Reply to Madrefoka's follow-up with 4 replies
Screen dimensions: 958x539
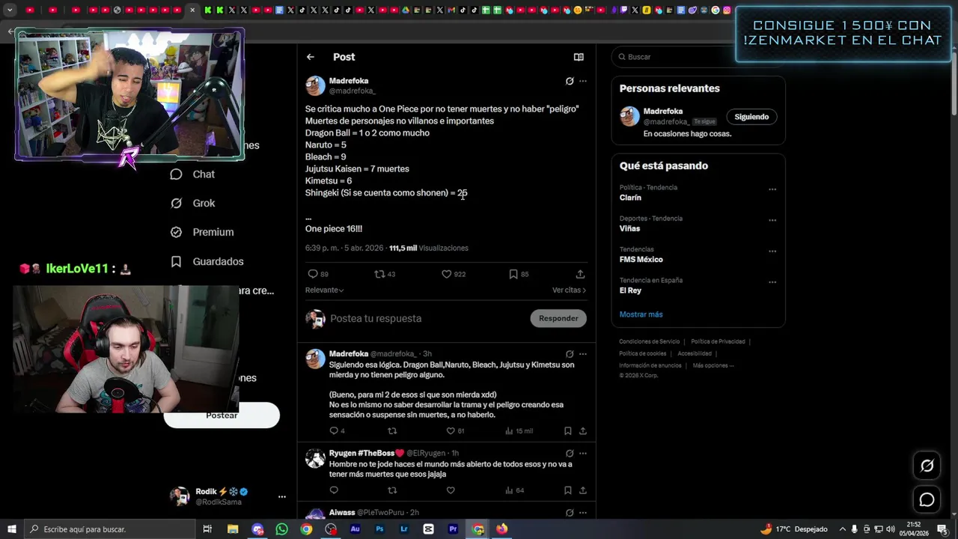click(x=338, y=430)
